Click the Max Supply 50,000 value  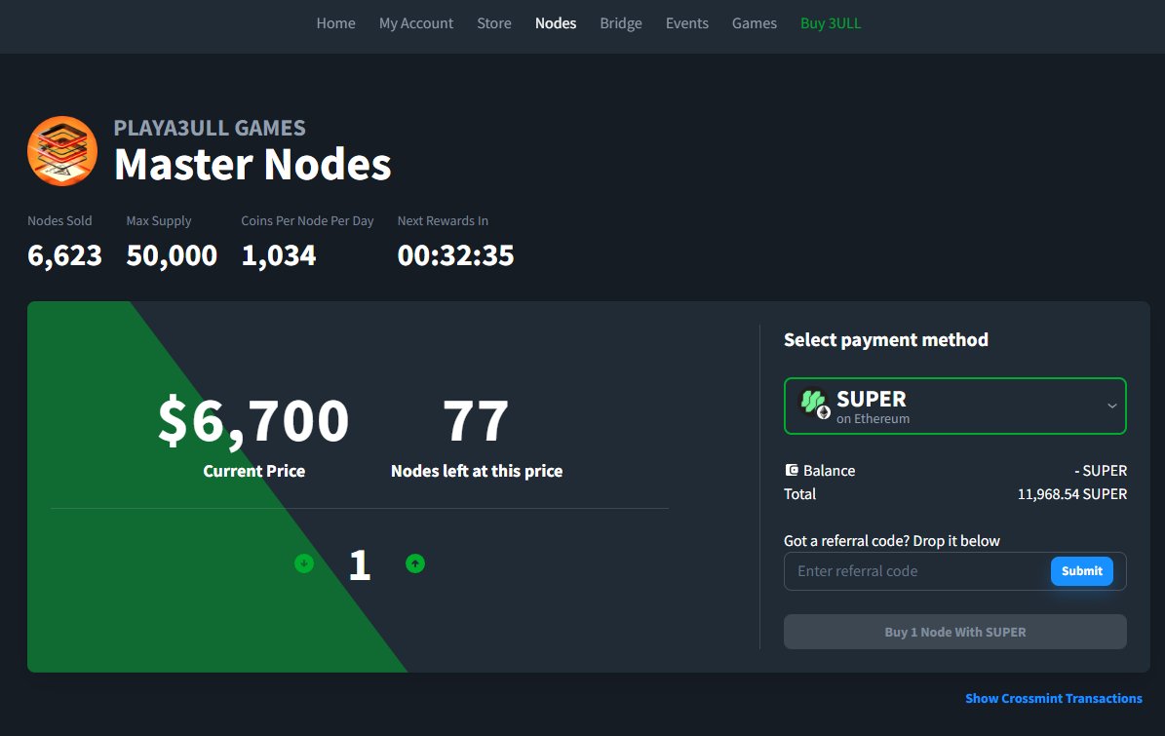[x=172, y=255]
